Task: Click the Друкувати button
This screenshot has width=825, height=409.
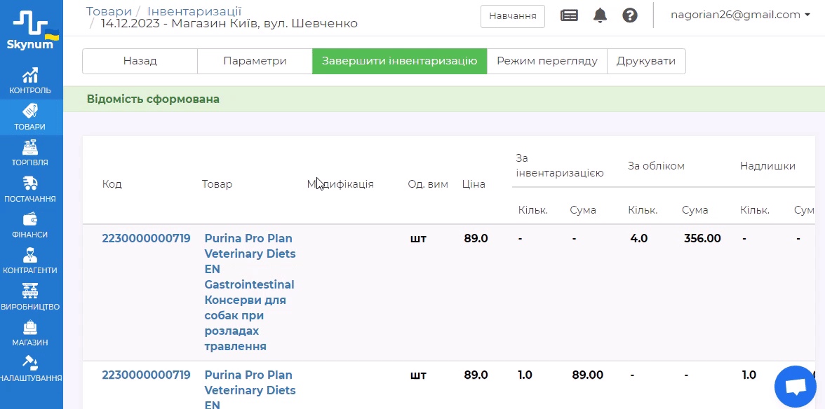Action: [x=645, y=61]
